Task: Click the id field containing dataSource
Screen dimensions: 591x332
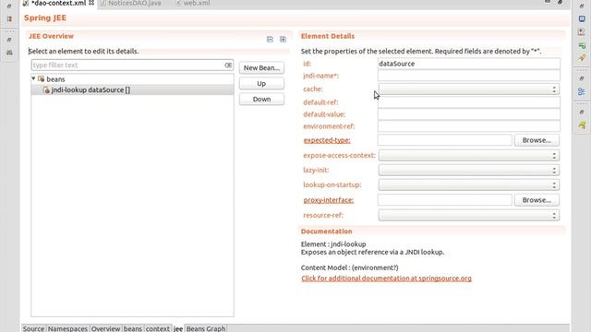Action: coord(469,64)
